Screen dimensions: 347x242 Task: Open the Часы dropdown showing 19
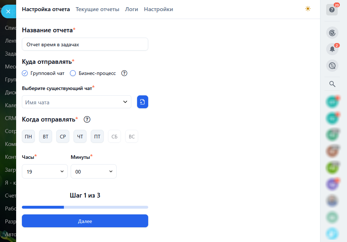pos(45,171)
